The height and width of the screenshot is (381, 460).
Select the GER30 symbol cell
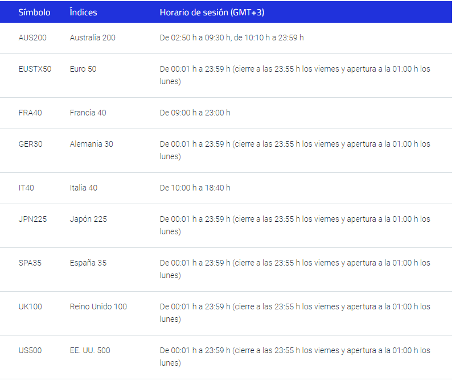pos(31,144)
